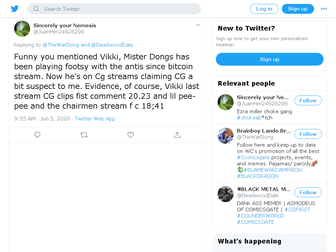
Task: Click the share tweet icon
Action: coord(177,135)
